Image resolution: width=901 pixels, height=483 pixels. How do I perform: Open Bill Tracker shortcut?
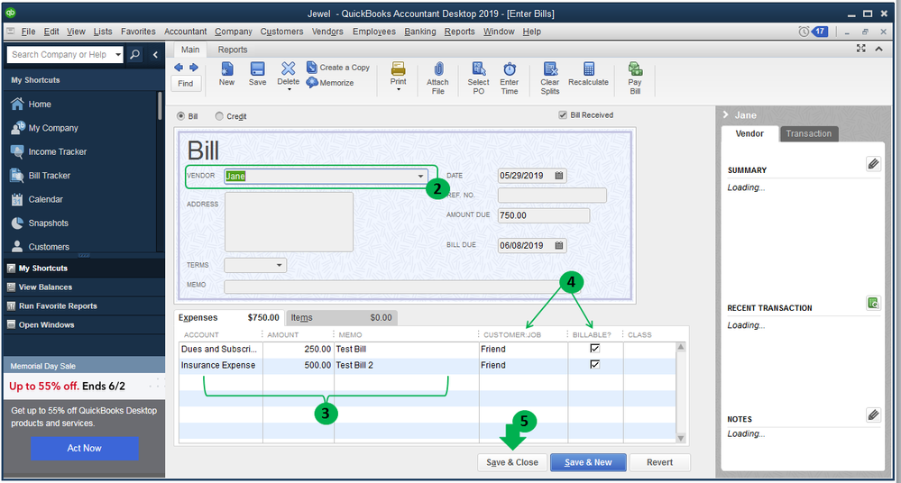[50, 175]
